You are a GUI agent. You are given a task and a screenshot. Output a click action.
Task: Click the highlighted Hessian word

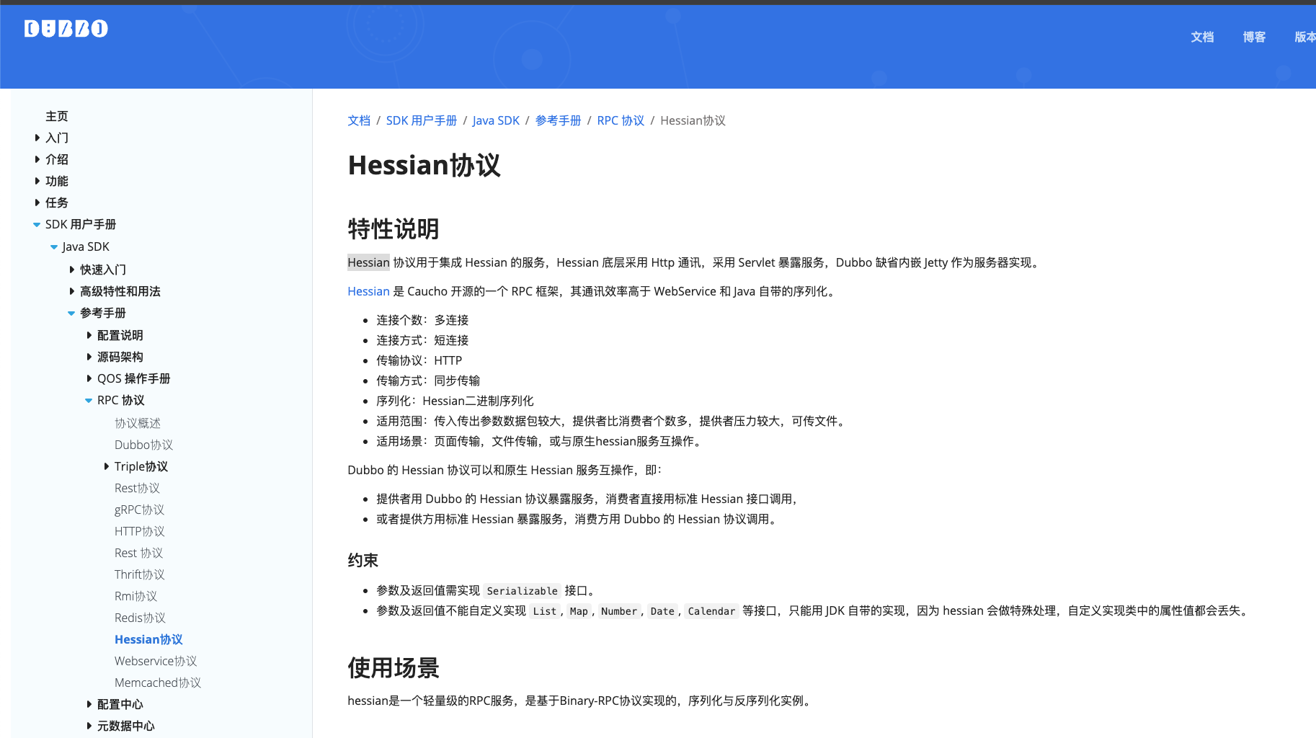click(368, 262)
